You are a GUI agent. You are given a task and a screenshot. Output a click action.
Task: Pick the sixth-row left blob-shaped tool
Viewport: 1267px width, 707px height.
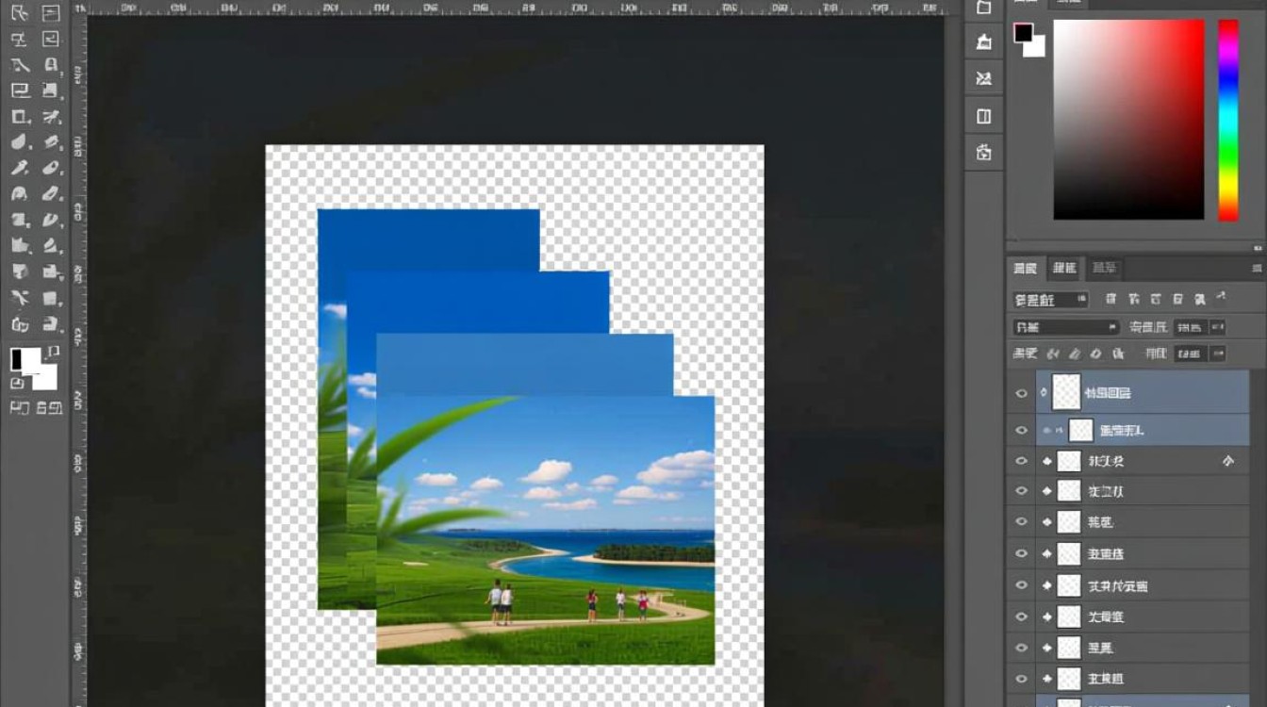click(19, 142)
